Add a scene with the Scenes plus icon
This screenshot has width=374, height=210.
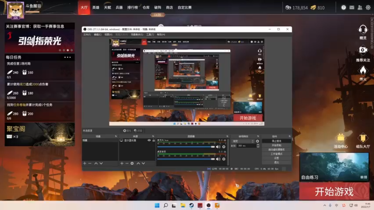pos(85,163)
